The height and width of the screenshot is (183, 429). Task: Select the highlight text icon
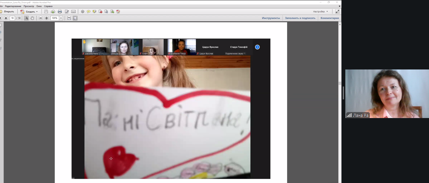(x=94, y=12)
